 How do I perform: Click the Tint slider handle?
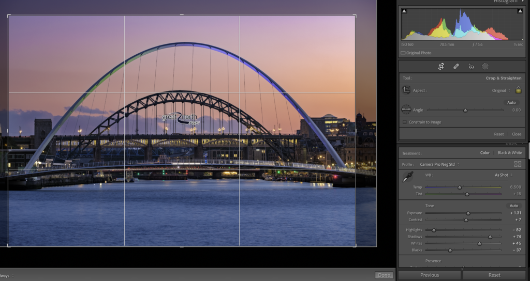(467, 194)
